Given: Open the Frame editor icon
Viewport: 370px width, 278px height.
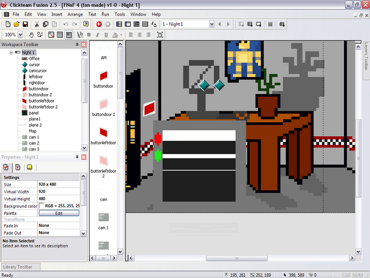Looking at the screenshot, I should coord(128,24).
